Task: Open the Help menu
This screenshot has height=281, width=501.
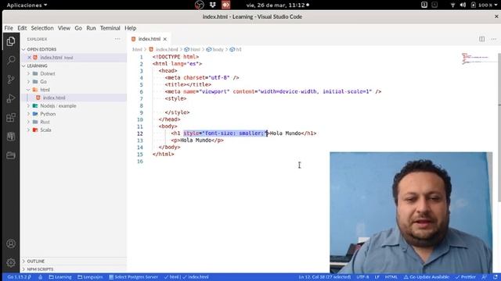Action: (131, 28)
